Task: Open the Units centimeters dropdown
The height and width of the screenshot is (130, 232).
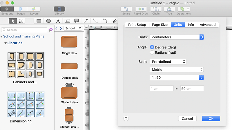Action: click(177, 37)
